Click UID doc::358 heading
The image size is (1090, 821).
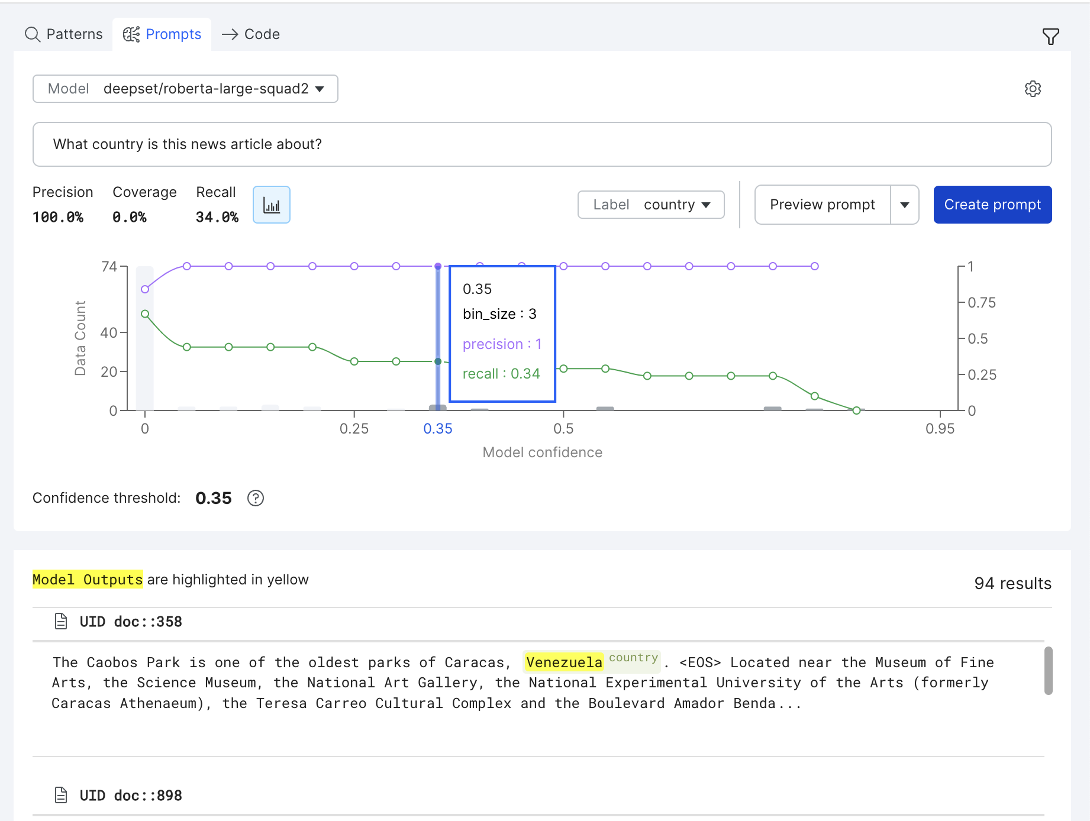point(131,622)
